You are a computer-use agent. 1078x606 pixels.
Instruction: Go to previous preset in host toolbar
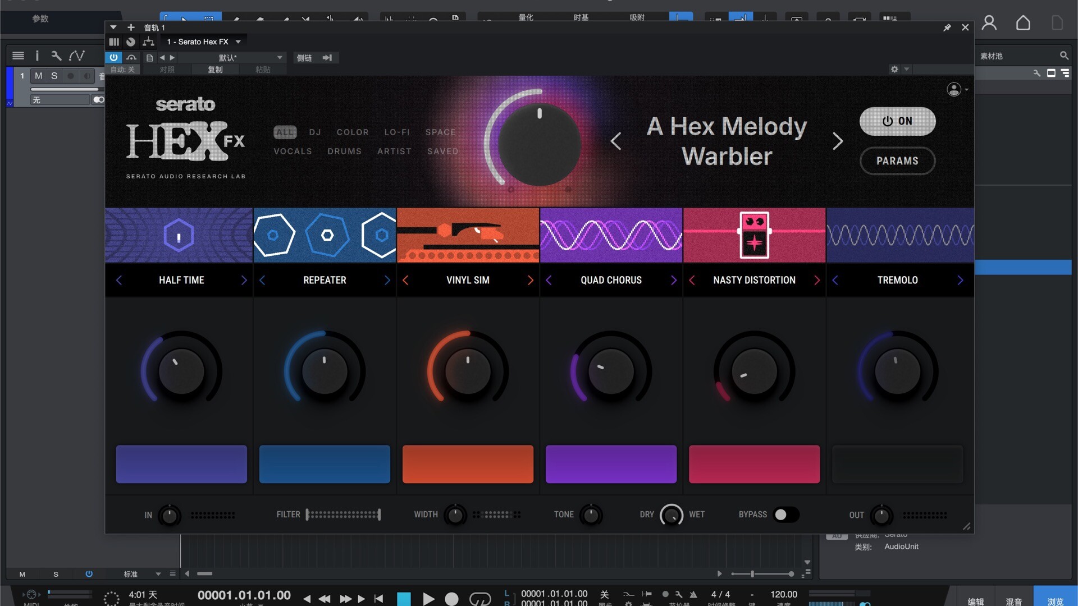click(162, 57)
